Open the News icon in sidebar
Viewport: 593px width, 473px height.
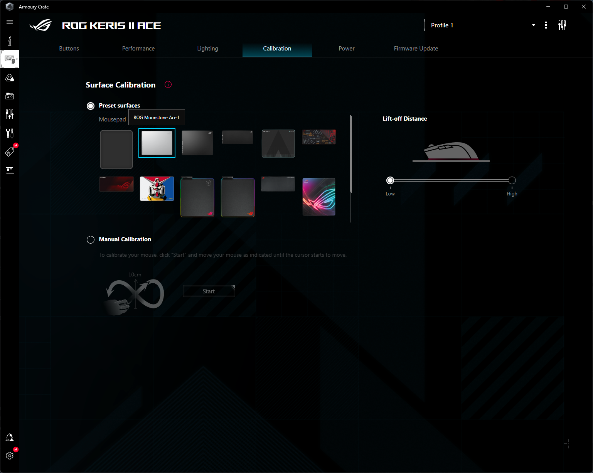[x=10, y=170]
